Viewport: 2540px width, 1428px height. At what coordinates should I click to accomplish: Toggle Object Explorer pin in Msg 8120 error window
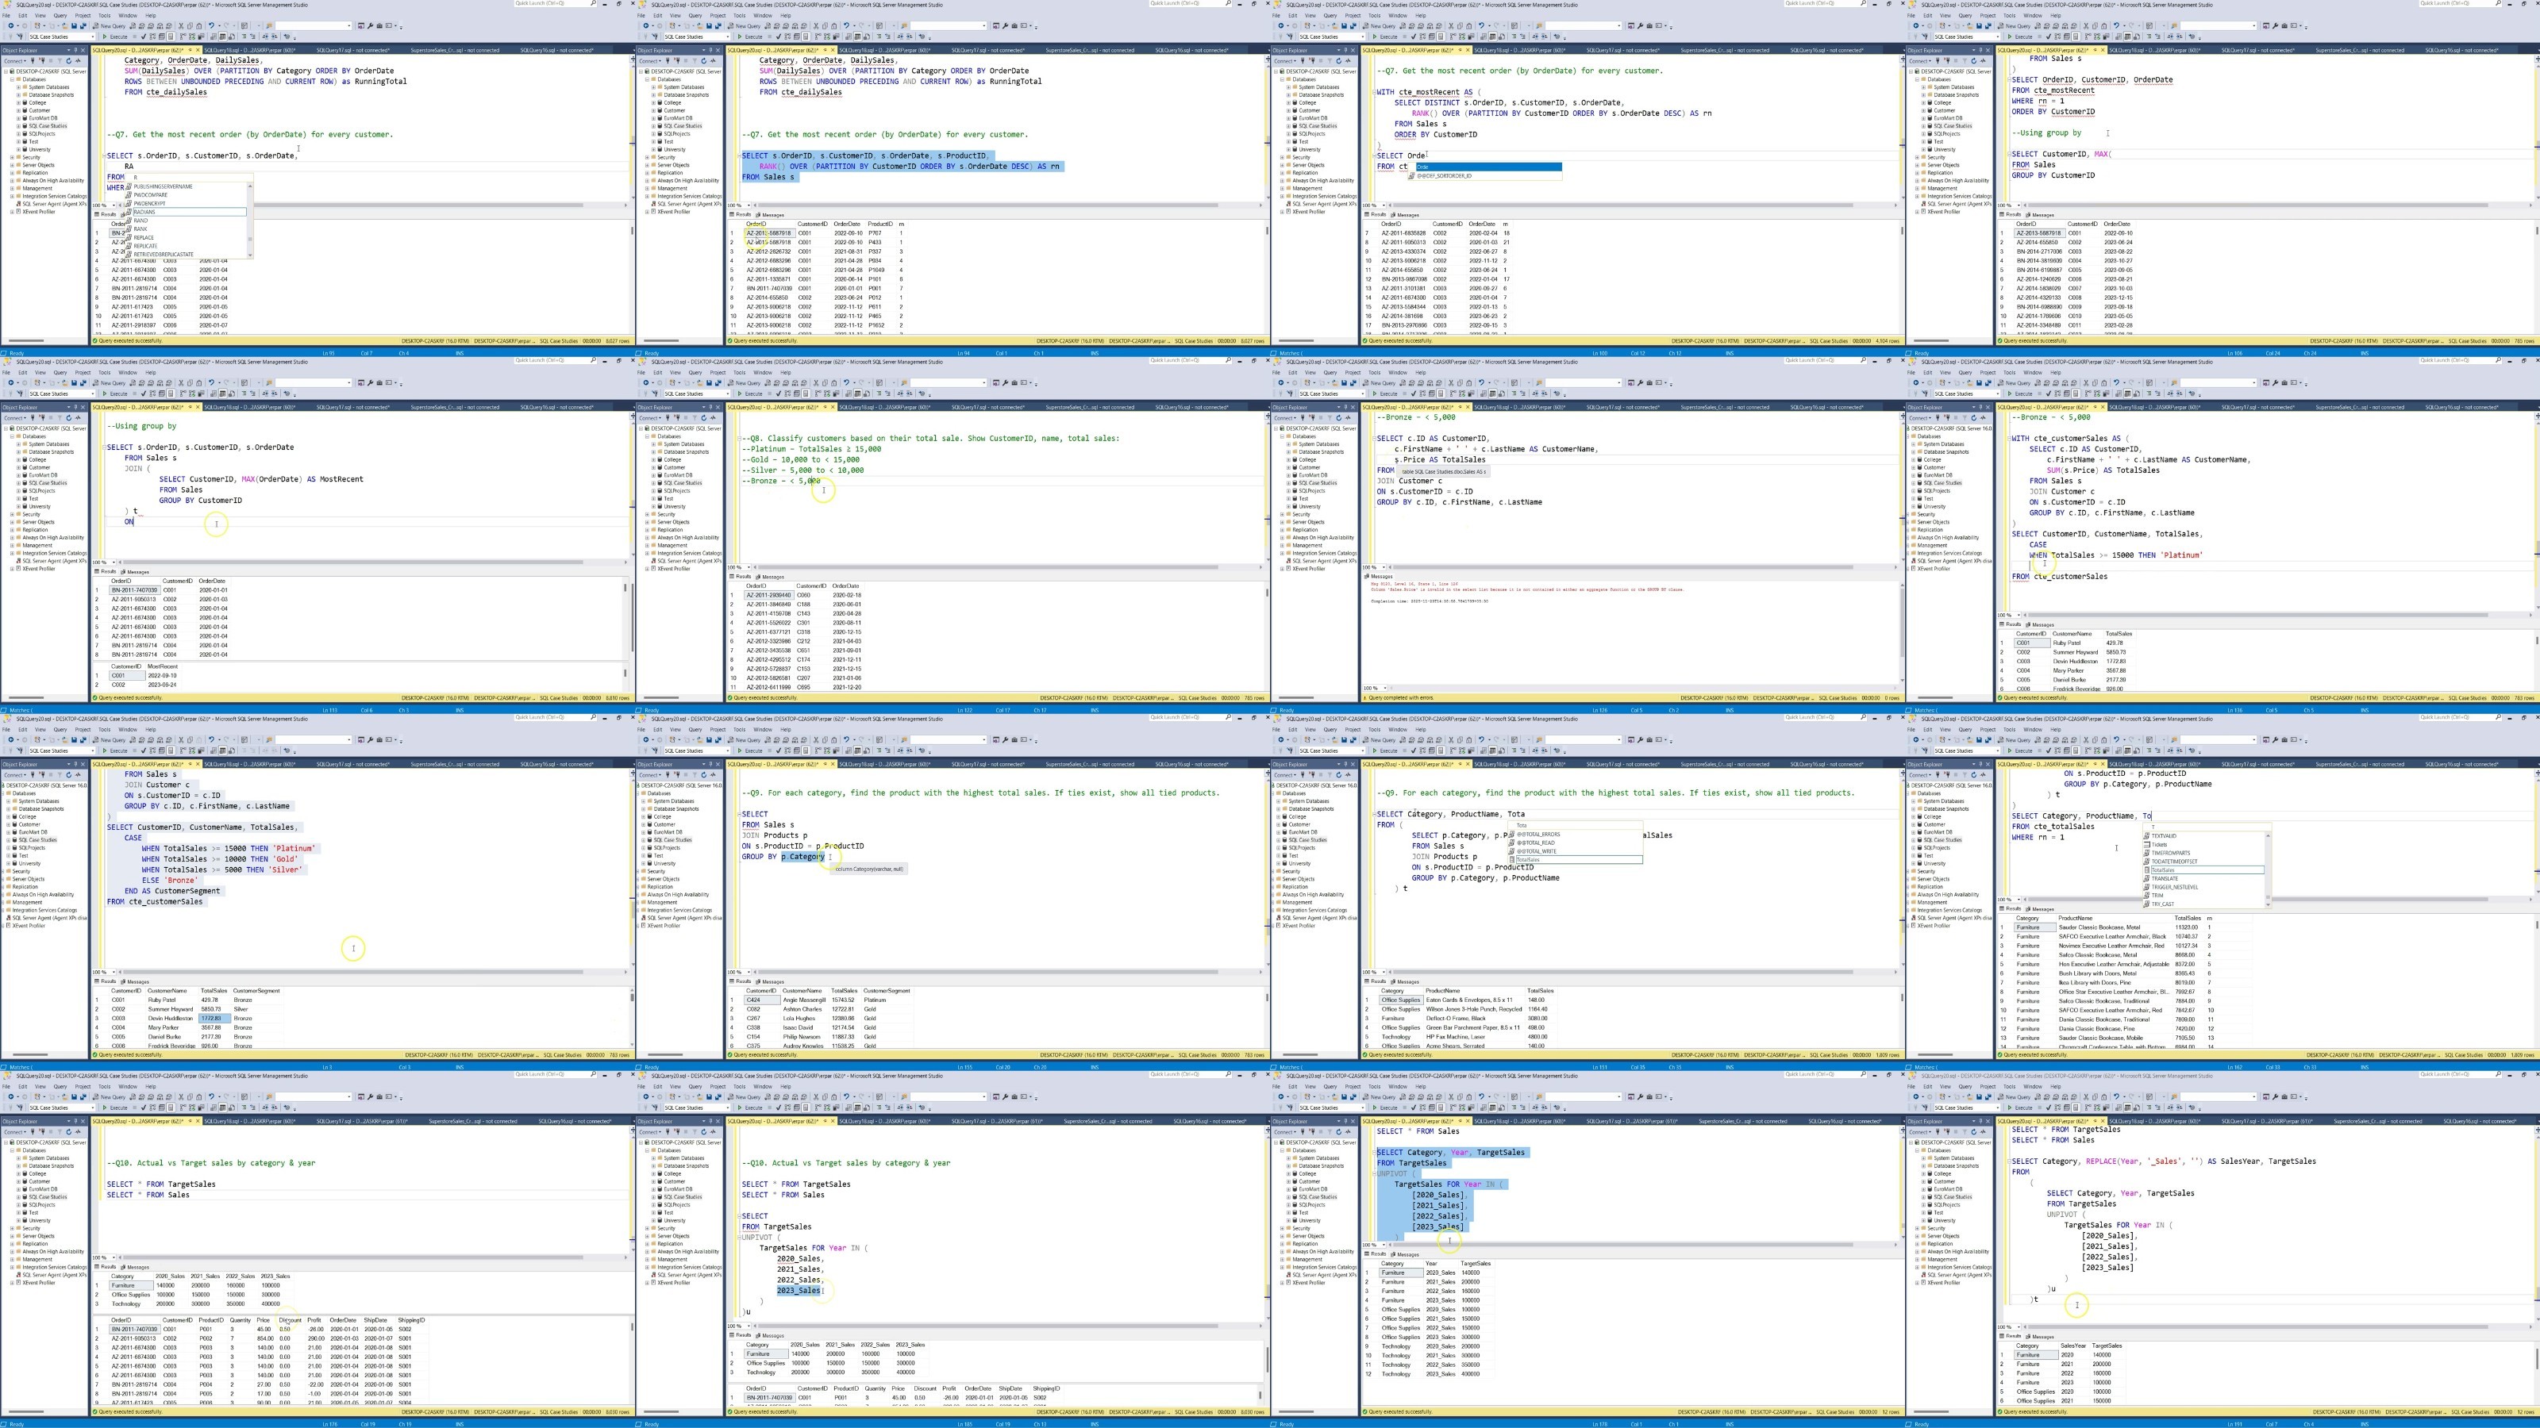(1349, 408)
